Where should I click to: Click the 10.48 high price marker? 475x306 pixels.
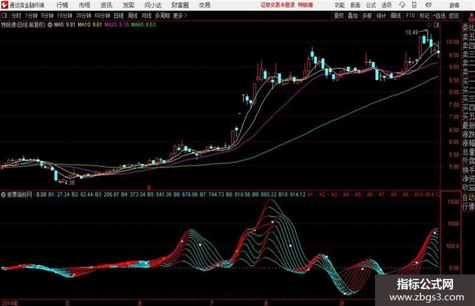[411, 32]
